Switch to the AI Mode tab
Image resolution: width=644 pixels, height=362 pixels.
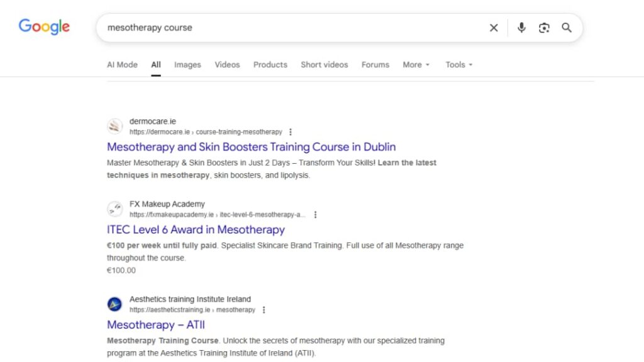(x=122, y=65)
